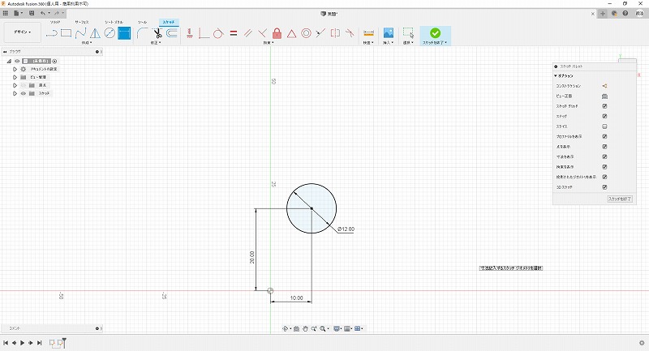Switch to the シートメタル tab
649x351 pixels.
(x=114, y=22)
